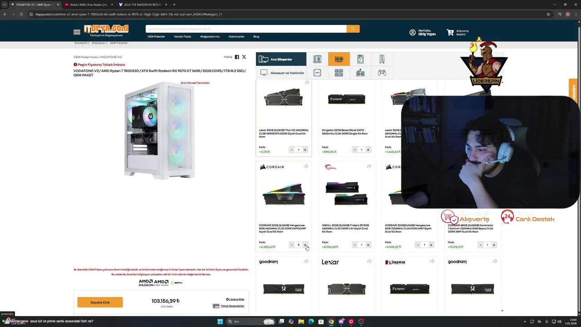Image resolution: width=581 pixels, height=327 pixels.
Task: Click share arrow on the first goodram card
Action: point(306,262)
